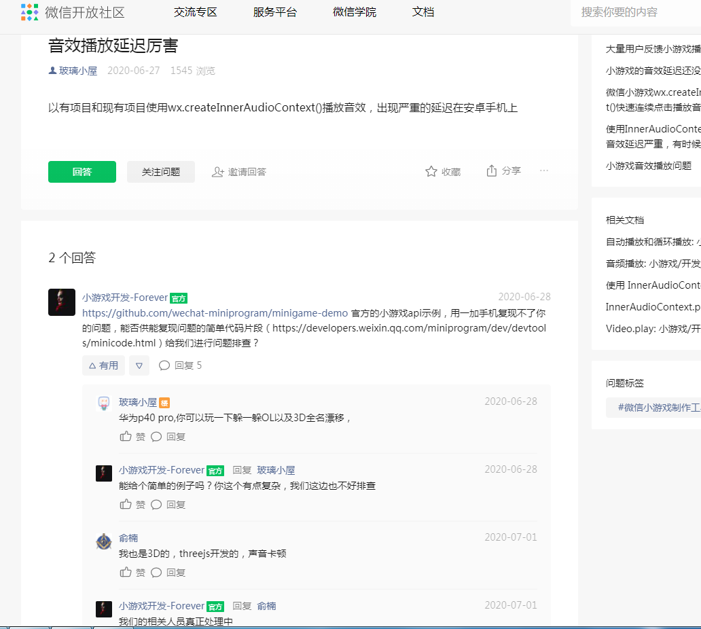The height and width of the screenshot is (629, 701).
Task: Open related question 大量用户反馈小游戏播
Action: point(653,49)
